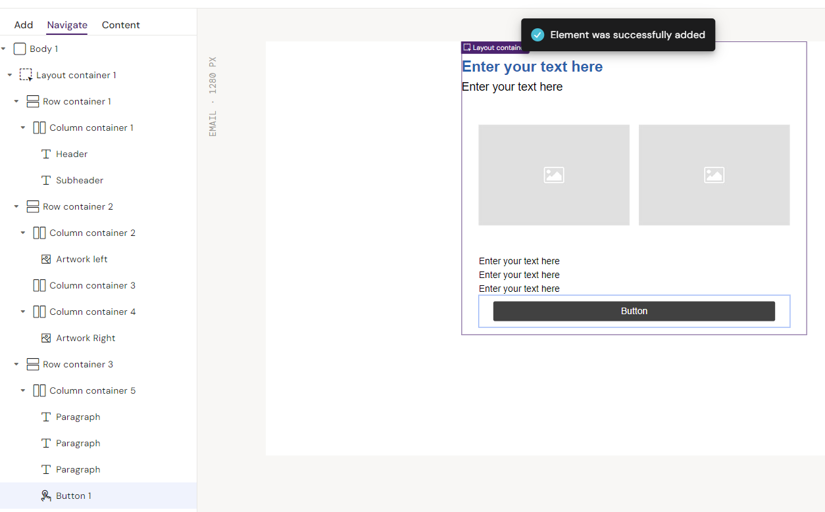This screenshot has height=512, width=825.
Task: Collapse the Column container 4 node
Action: click(23, 312)
